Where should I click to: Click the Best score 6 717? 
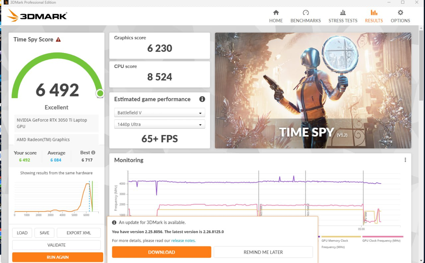[87, 160]
